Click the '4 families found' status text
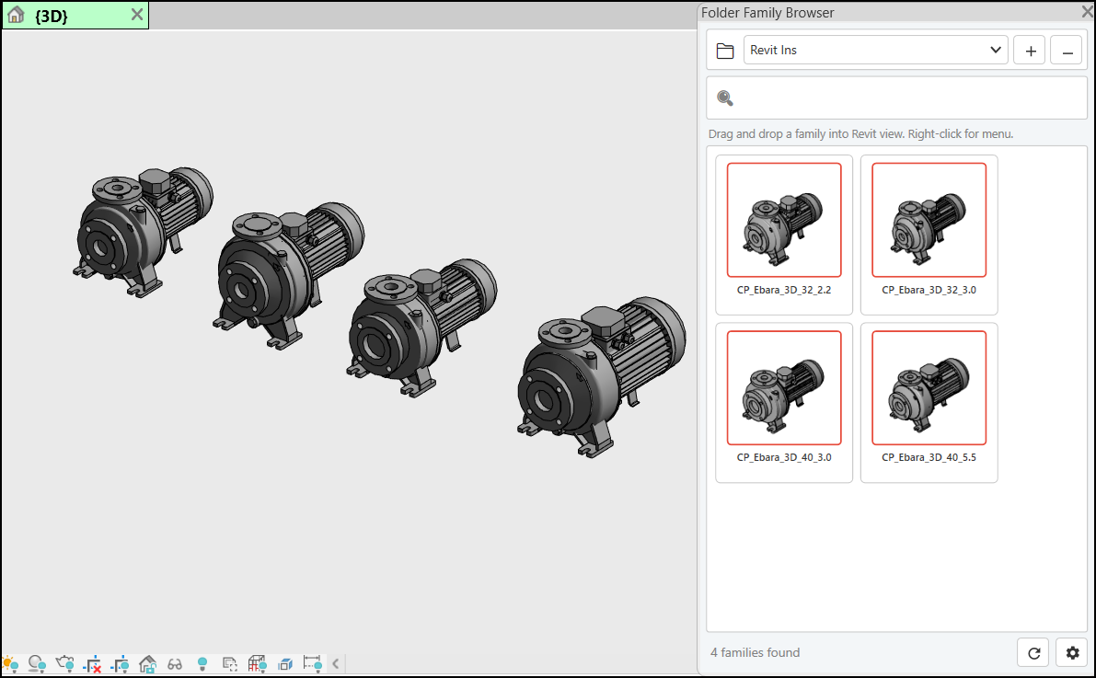The height and width of the screenshot is (678, 1096). pos(755,653)
